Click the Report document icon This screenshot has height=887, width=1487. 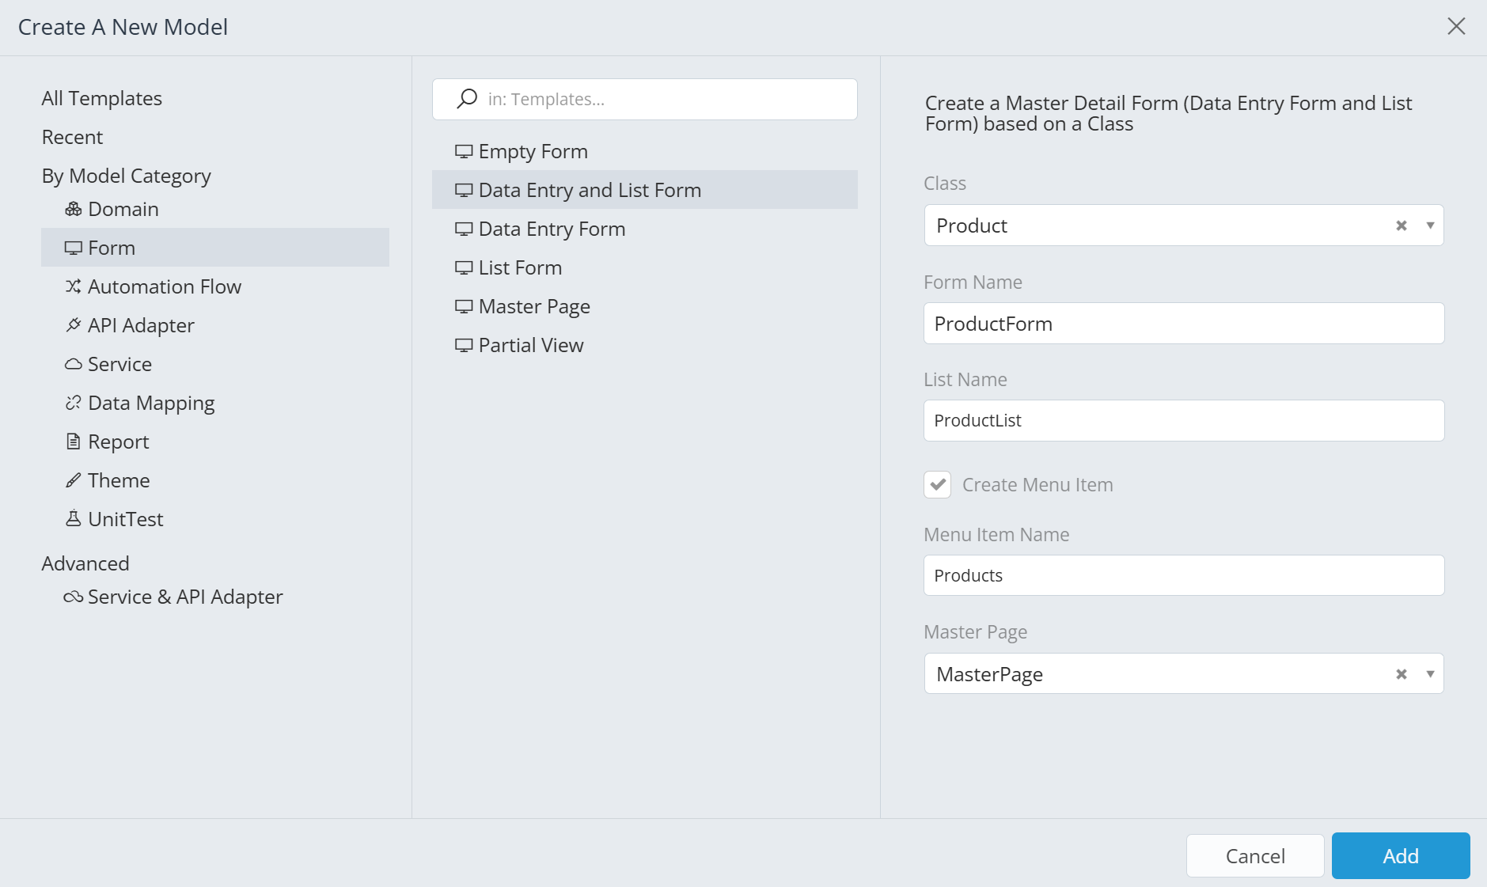click(74, 442)
